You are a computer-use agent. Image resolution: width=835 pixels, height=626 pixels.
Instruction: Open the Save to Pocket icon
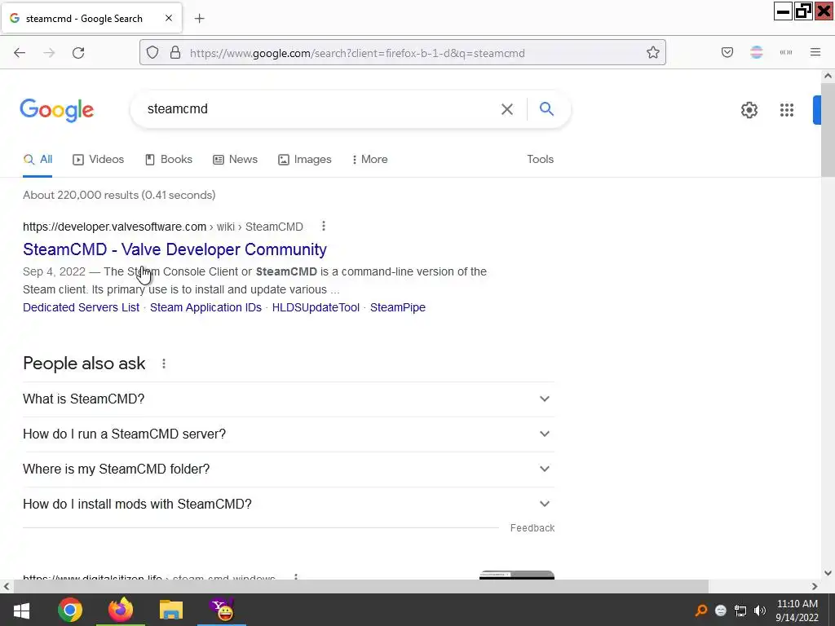click(x=727, y=52)
